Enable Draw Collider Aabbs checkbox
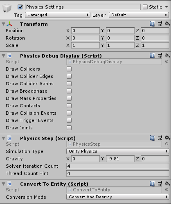This screenshot has height=204, width=171. [69, 84]
